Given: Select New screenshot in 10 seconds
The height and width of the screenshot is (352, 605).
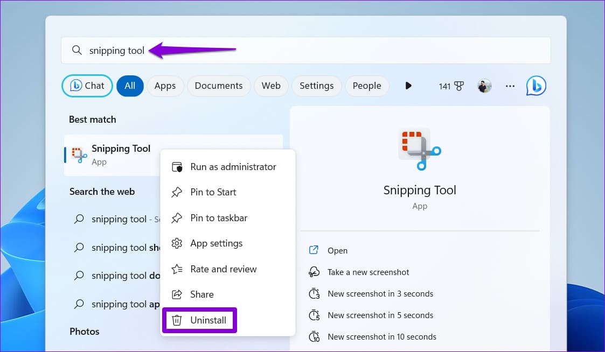Looking at the screenshot, I should click(x=382, y=337).
